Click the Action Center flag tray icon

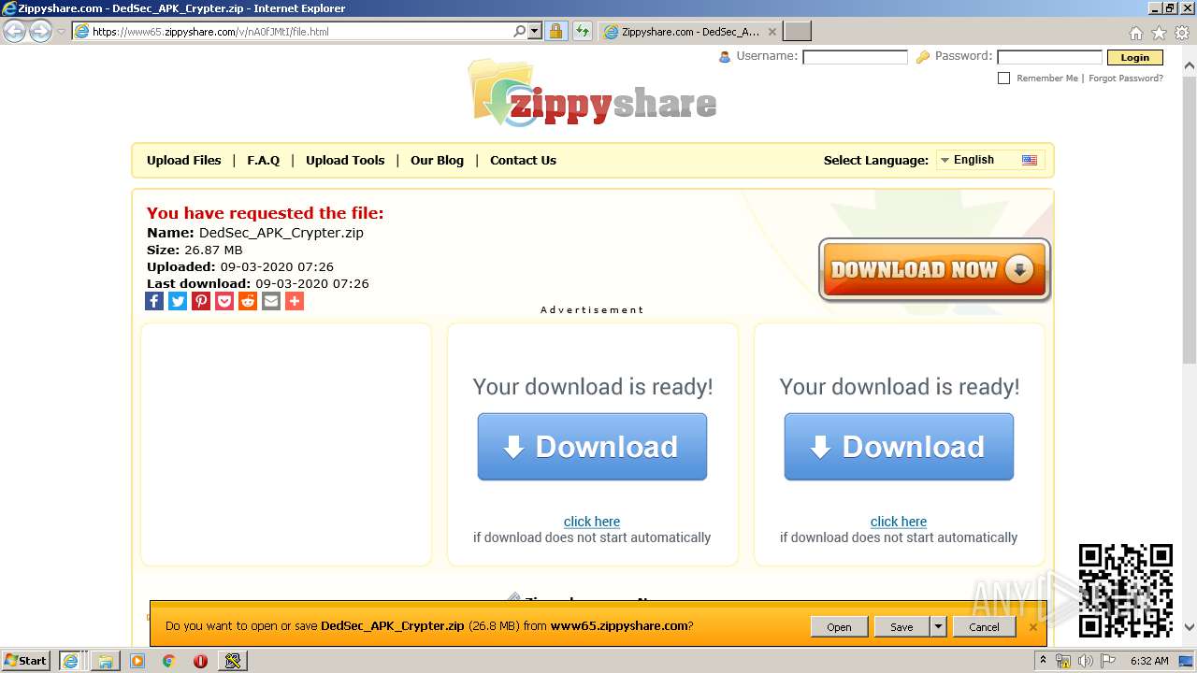pos(1109,661)
